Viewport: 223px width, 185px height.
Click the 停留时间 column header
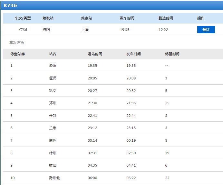click(x=172, y=54)
